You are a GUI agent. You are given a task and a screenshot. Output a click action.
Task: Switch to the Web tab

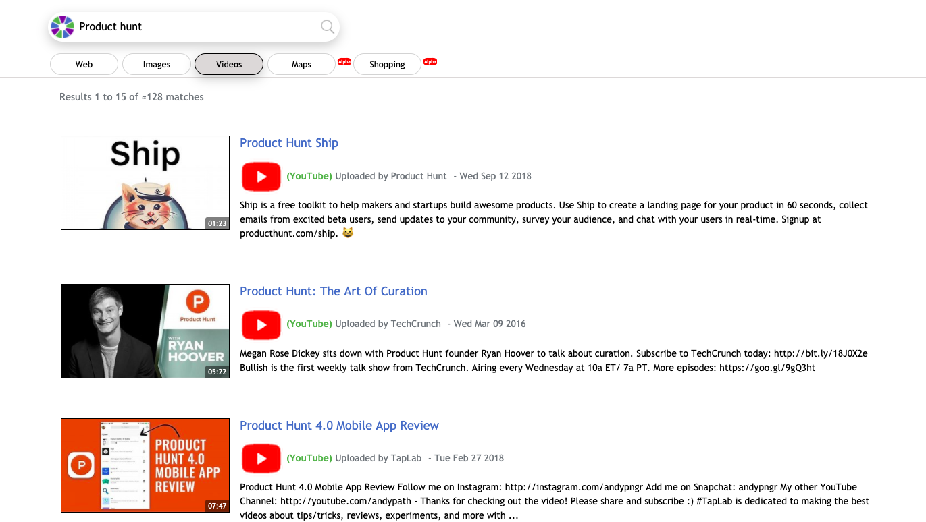click(84, 64)
